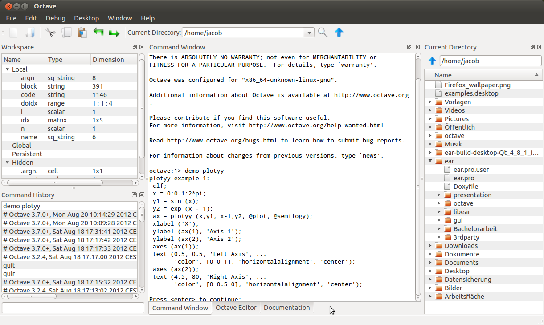This screenshot has width=544, height=325.
Task: Sort Workspace by Type column header
Action: (68, 60)
